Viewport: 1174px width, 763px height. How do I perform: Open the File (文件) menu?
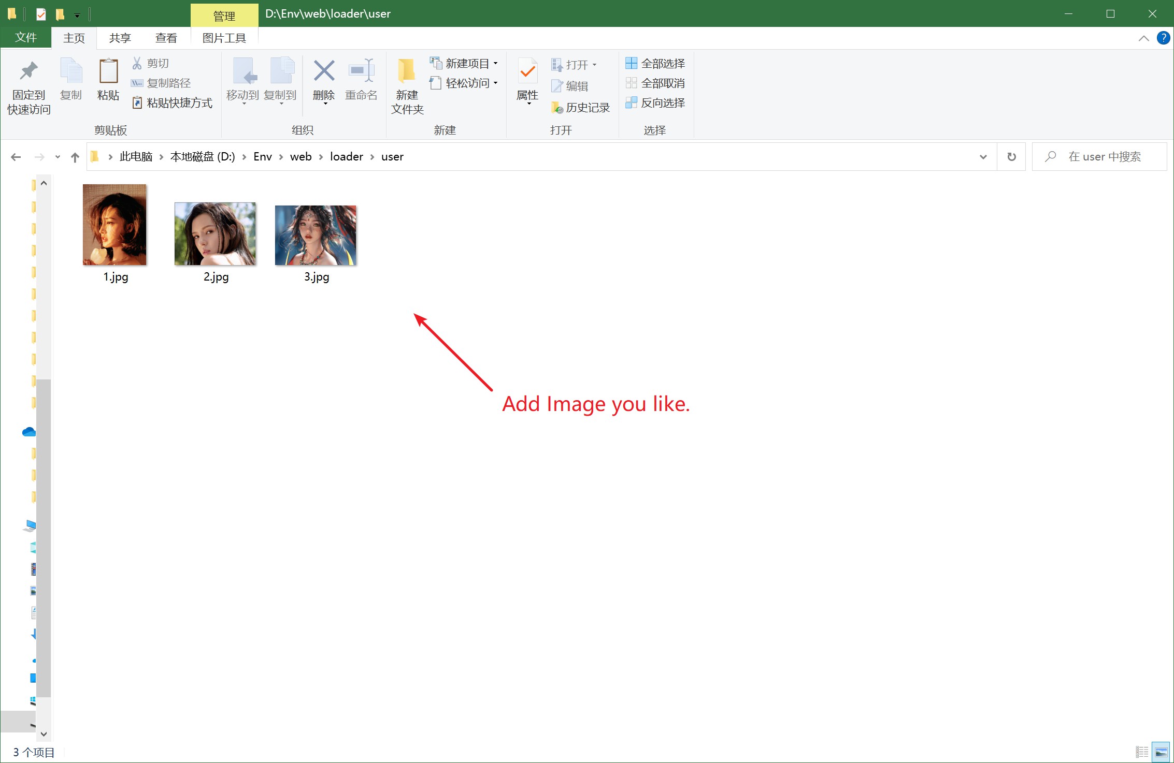[26, 38]
